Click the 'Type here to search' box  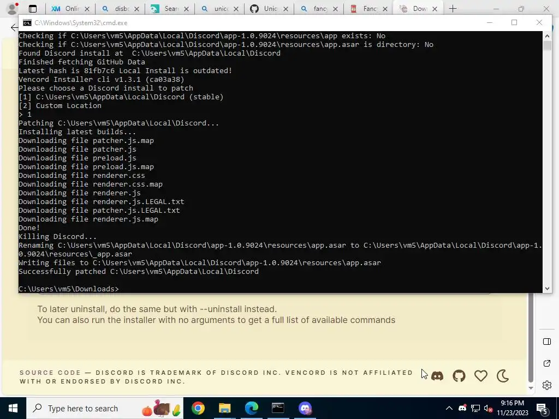[105, 408]
